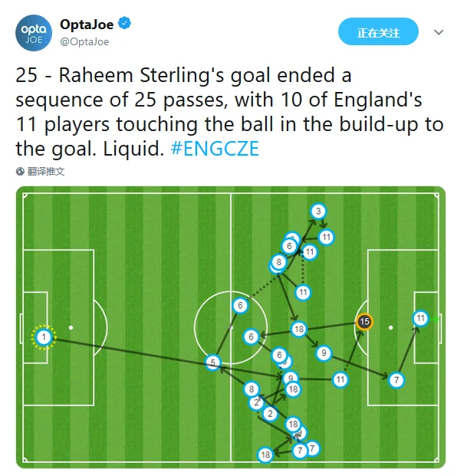Click marker 18 near bottom touchline
The image size is (467, 476).
(x=265, y=455)
